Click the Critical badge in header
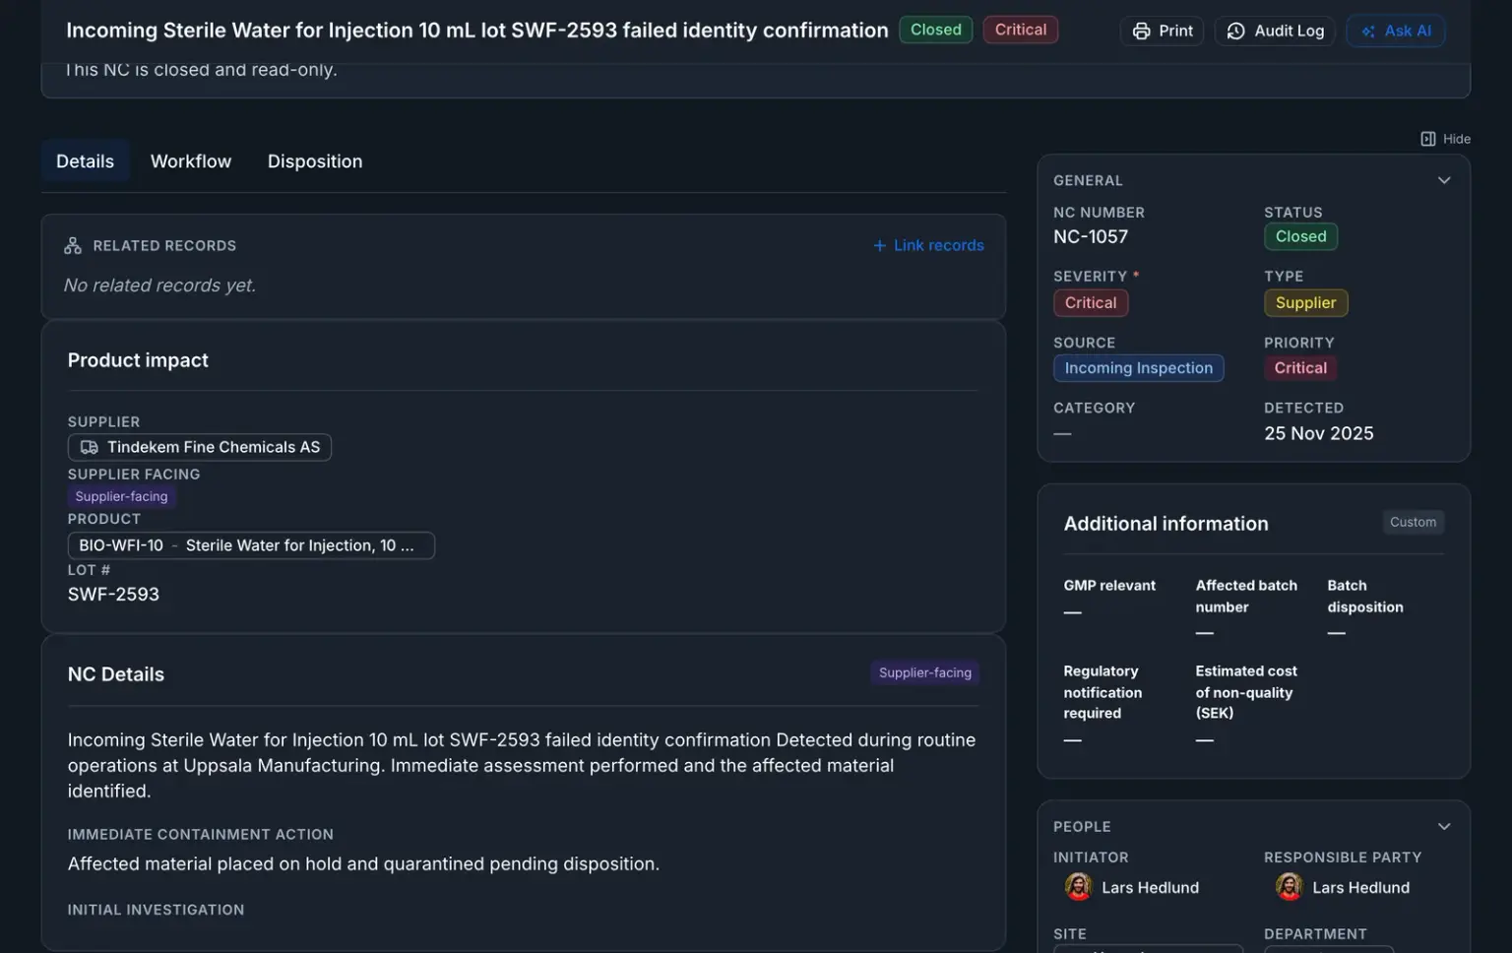 (1020, 30)
